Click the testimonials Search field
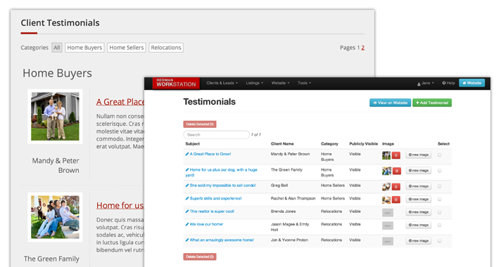 [216, 135]
